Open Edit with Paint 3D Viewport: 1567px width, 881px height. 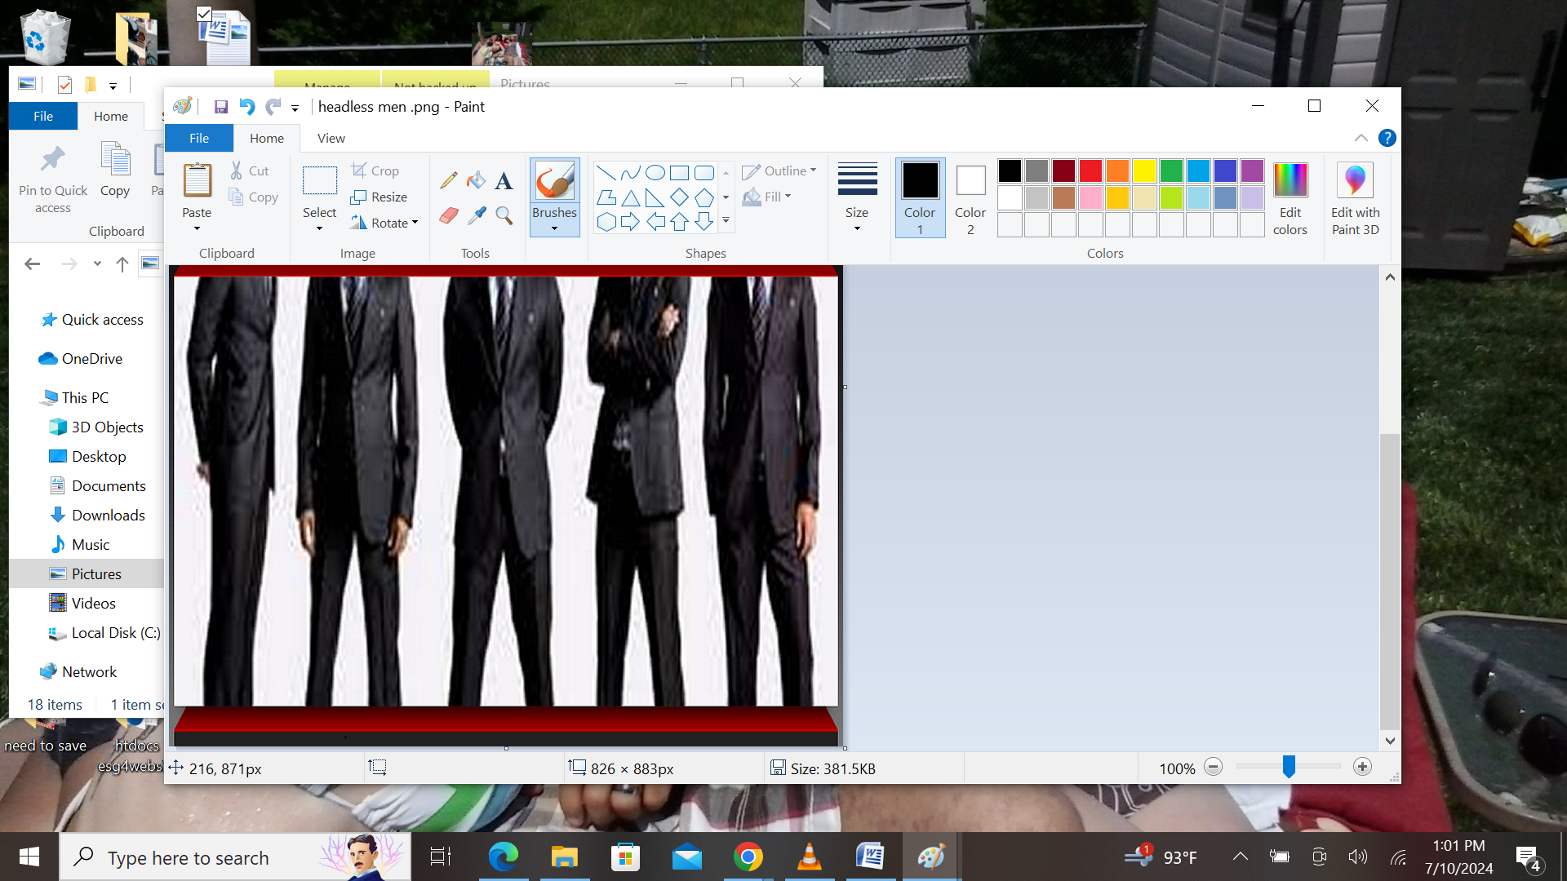(1355, 197)
